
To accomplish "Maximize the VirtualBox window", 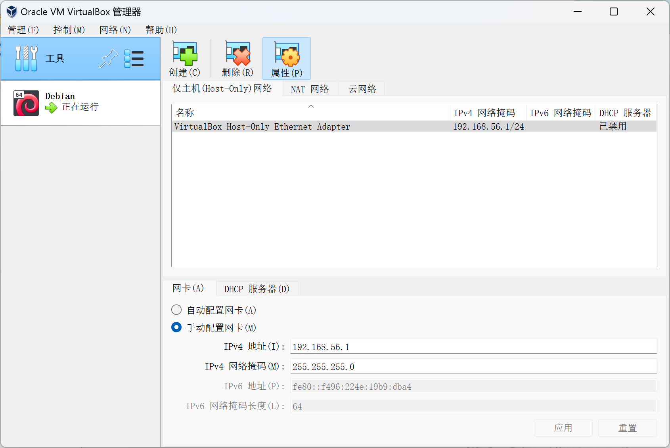I will click(614, 11).
